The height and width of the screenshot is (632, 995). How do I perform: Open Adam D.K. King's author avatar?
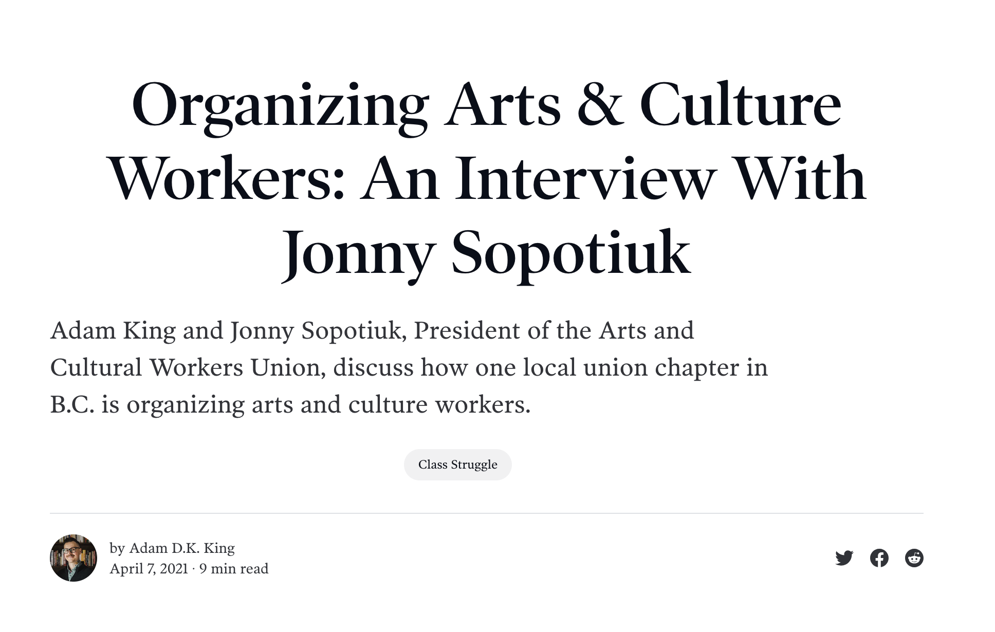coord(73,558)
